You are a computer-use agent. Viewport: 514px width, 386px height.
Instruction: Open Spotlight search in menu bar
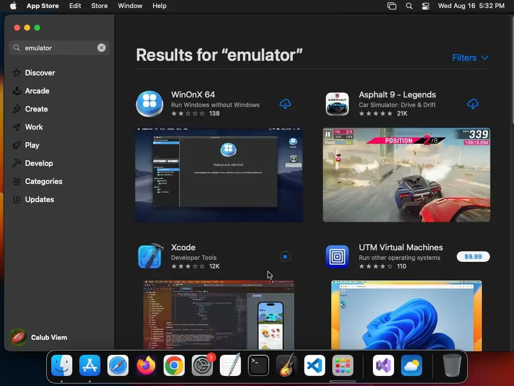(409, 6)
